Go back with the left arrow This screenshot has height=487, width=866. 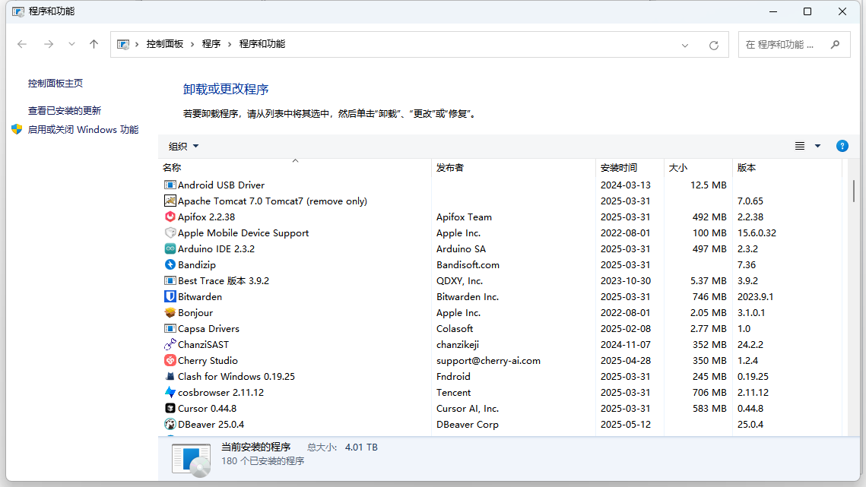pyautogui.click(x=22, y=44)
